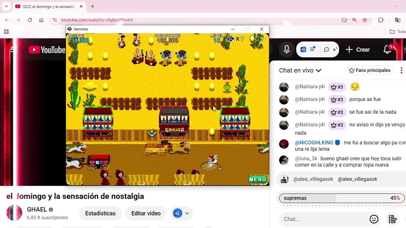Click the Varmintz window title bar icon

(69, 29)
